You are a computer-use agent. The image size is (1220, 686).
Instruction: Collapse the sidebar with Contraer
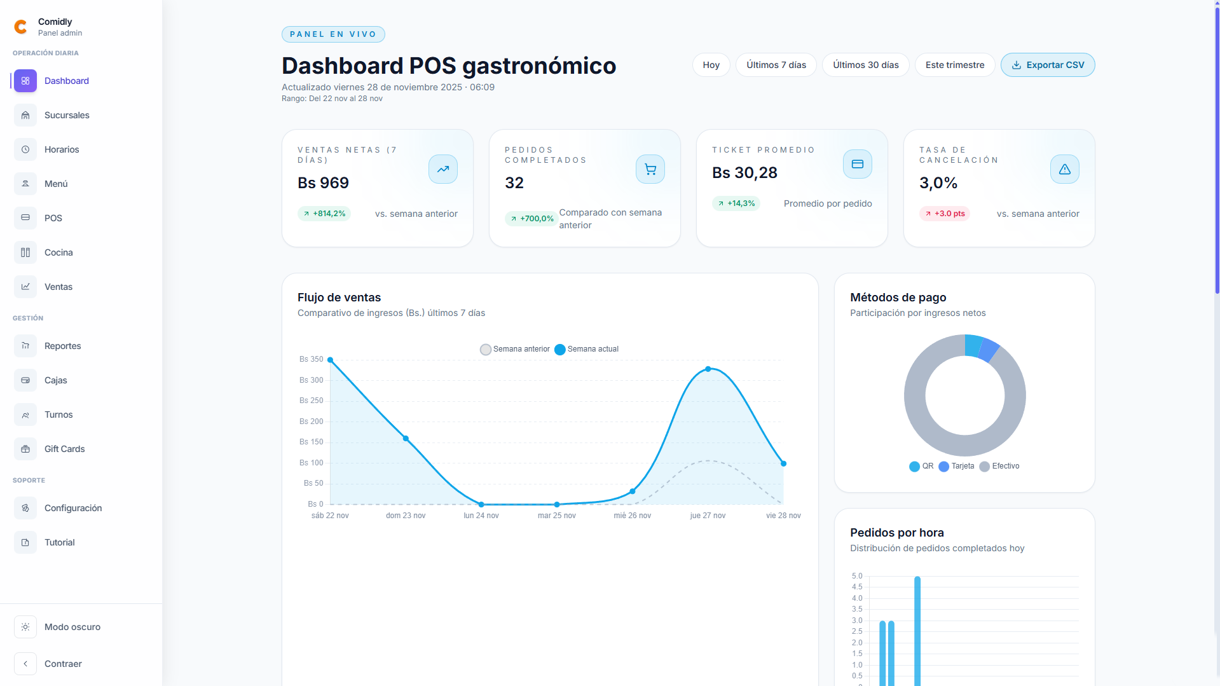(62, 664)
